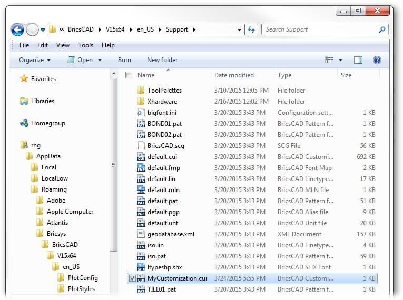Open the File menu
This screenshot has width=403, height=300.
tap(24, 45)
